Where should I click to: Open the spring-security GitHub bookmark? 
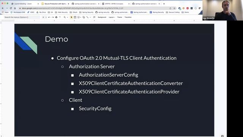(x=103, y=12)
